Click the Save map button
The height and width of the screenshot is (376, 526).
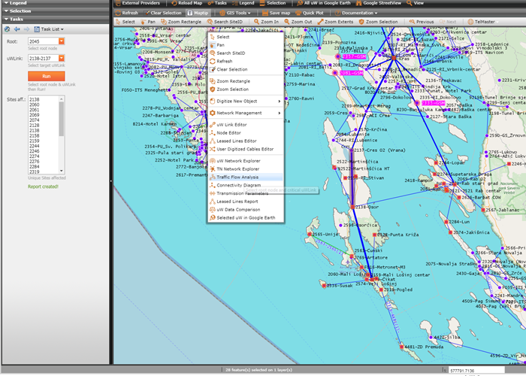point(276,13)
